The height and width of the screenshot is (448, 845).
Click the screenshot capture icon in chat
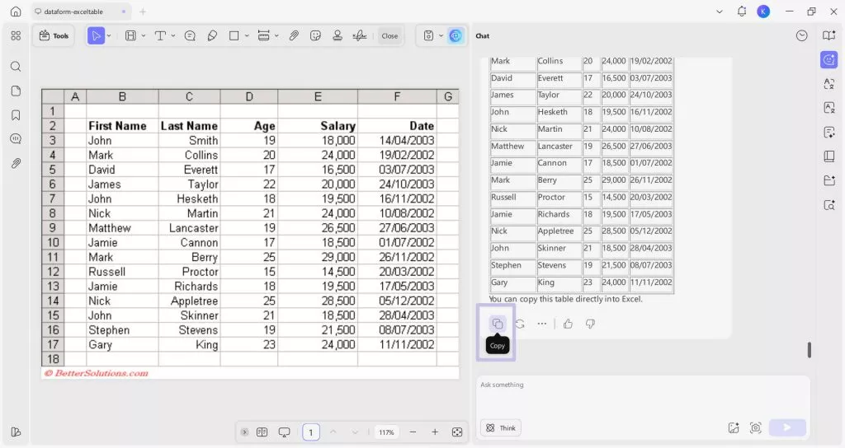click(x=756, y=427)
